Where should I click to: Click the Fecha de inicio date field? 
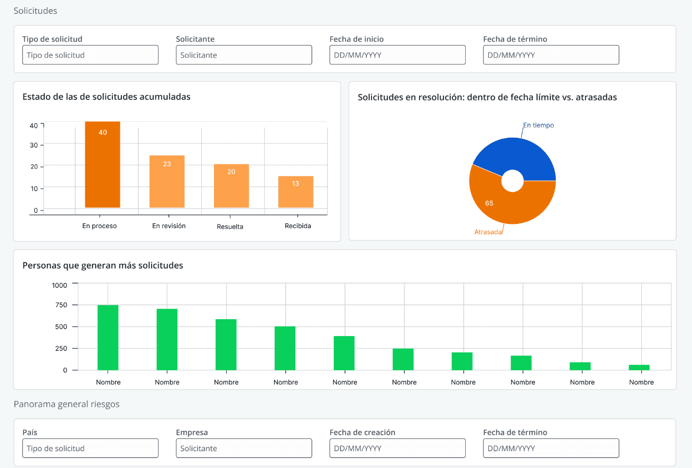[397, 55]
